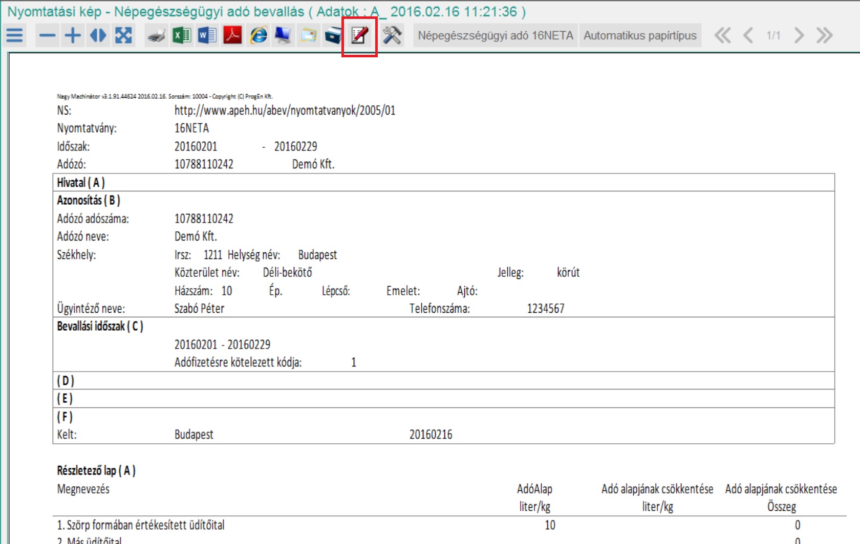Open settings with hammer and wrench icon
Screen dimensions: 860x544
[393, 35]
